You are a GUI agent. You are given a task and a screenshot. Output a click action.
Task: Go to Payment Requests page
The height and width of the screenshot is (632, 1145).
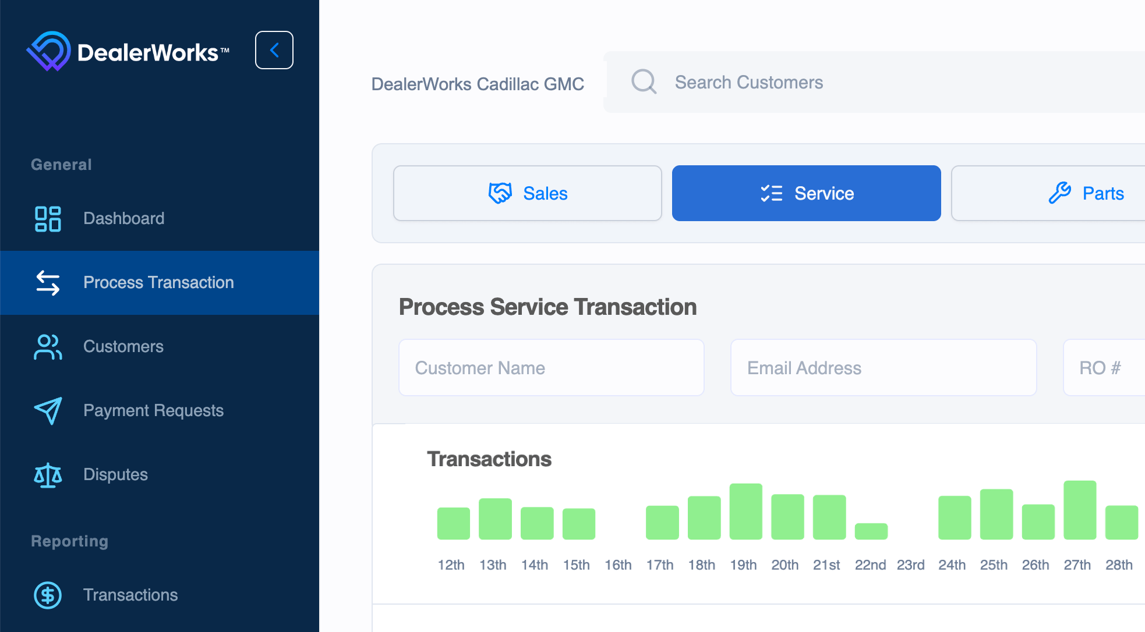(x=153, y=411)
